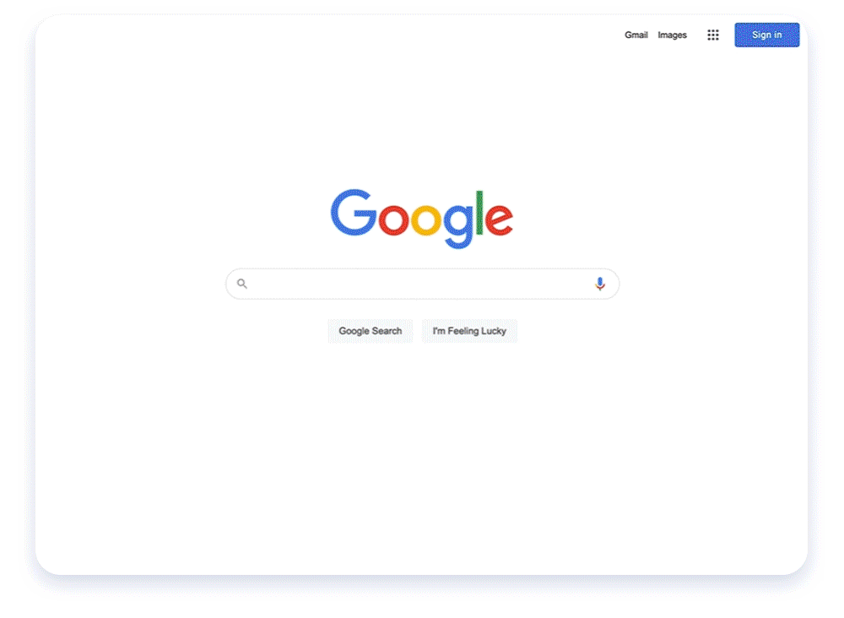Click the blue capital G in logo

click(353, 213)
